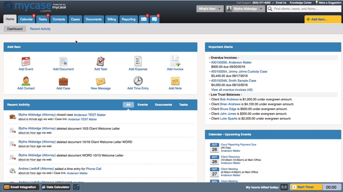
Task: Switch to the Home tab
Action: [x=10, y=19]
